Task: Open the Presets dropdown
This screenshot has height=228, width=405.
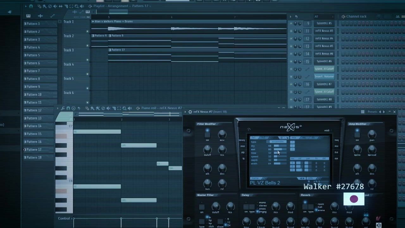Action: 372,112
